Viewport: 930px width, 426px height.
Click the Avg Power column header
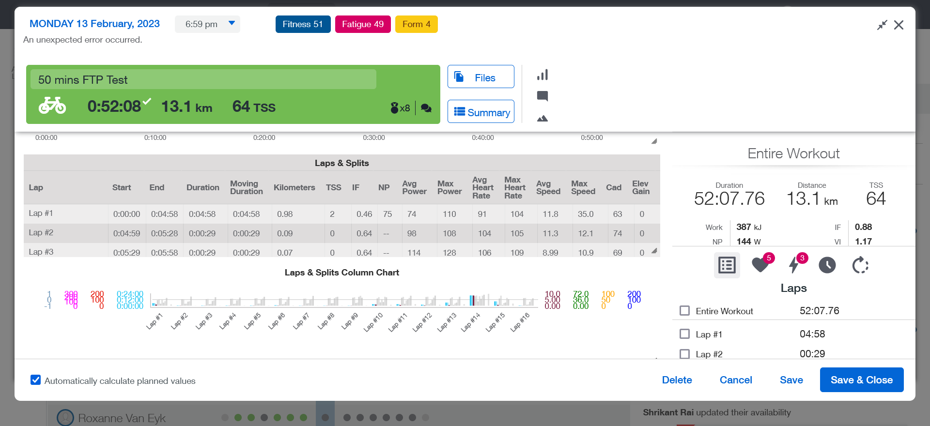pos(414,187)
